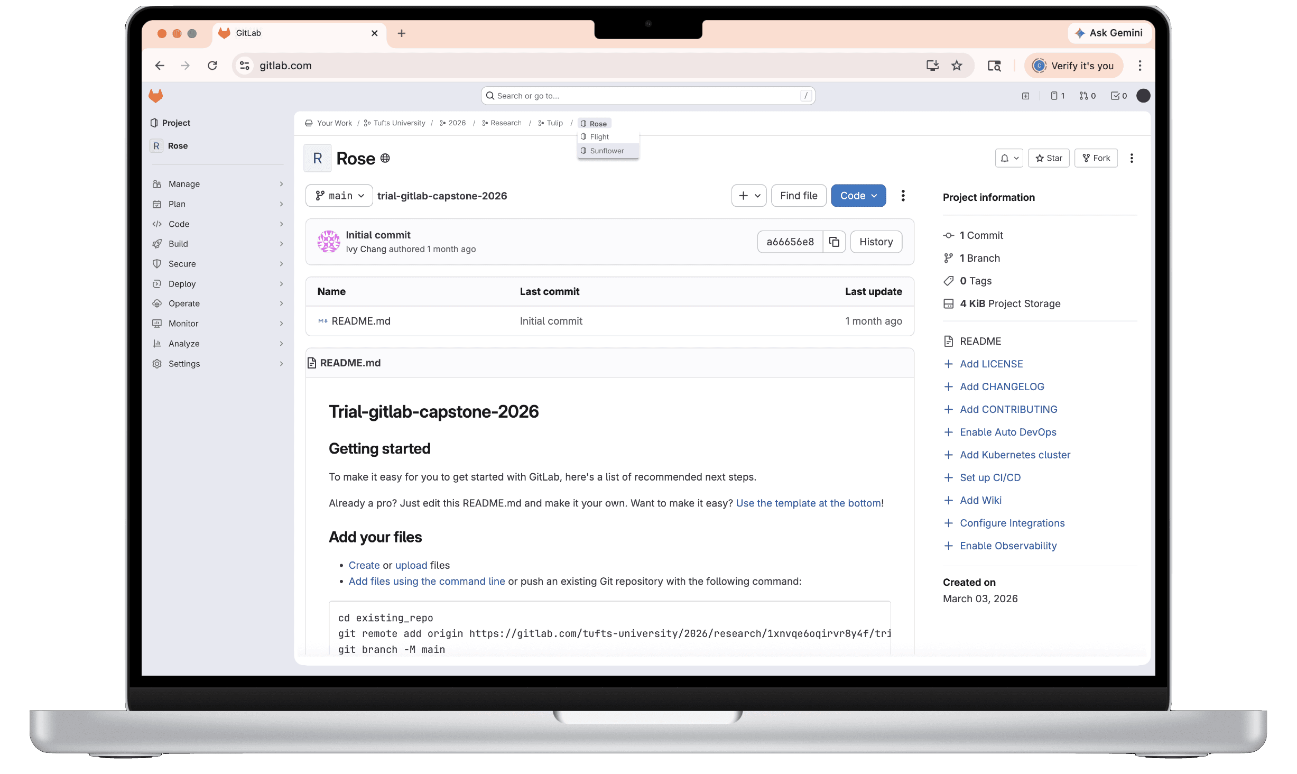Screen dimensions: 1297x774
Task: Bookmark this page with star icon
Action: click(x=957, y=66)
